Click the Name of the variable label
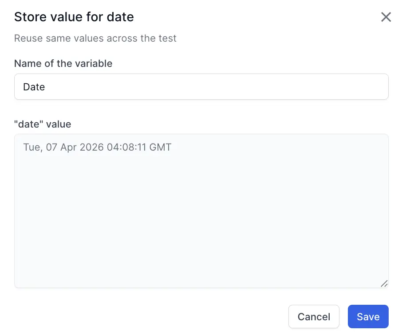This screenshot has width=402, height=334. click(x=63, y=63)
